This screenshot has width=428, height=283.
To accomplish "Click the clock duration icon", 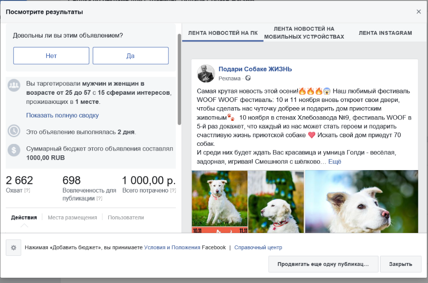I will tap(14, 131).
